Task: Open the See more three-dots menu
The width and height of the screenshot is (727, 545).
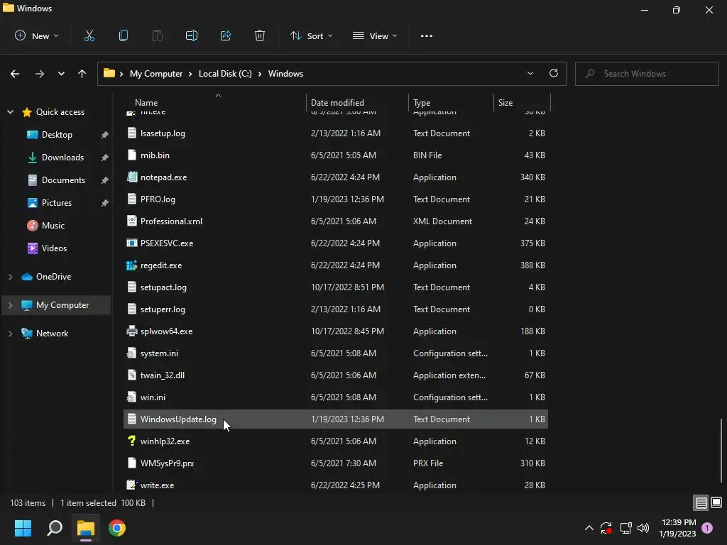Action: [x=427, y=35]
